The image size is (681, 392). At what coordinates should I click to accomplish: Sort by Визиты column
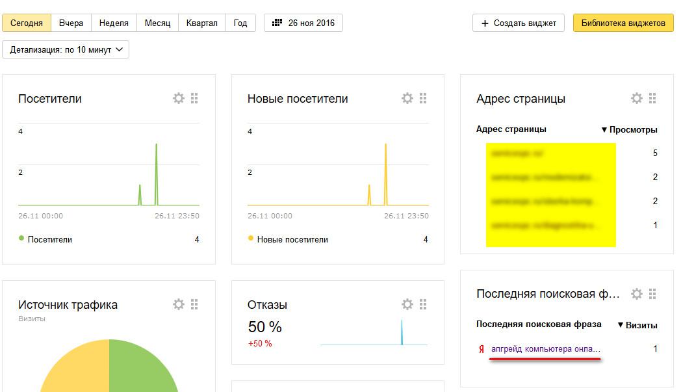[x=637, y=325]
